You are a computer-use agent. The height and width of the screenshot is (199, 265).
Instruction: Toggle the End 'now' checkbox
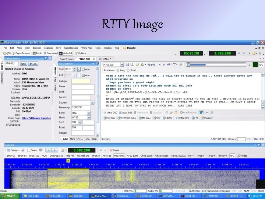[83, 75]
